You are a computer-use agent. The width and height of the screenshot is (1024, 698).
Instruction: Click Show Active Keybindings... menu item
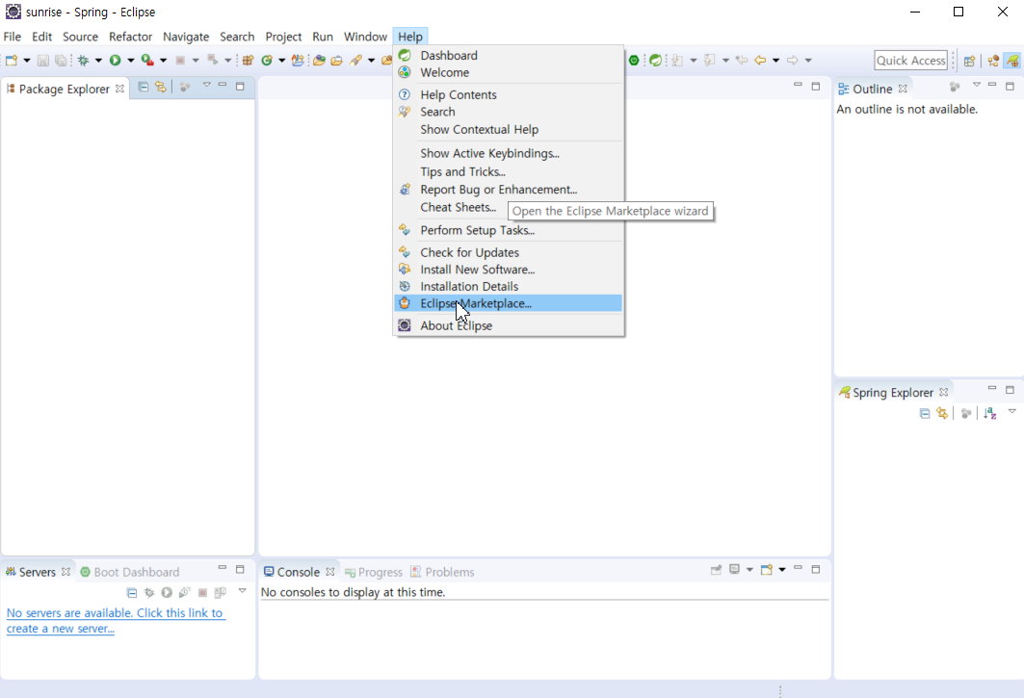(508, 153)
